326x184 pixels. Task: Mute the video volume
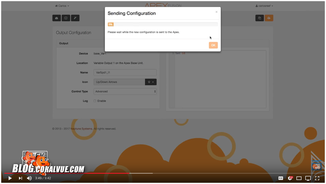coord(29,178)
